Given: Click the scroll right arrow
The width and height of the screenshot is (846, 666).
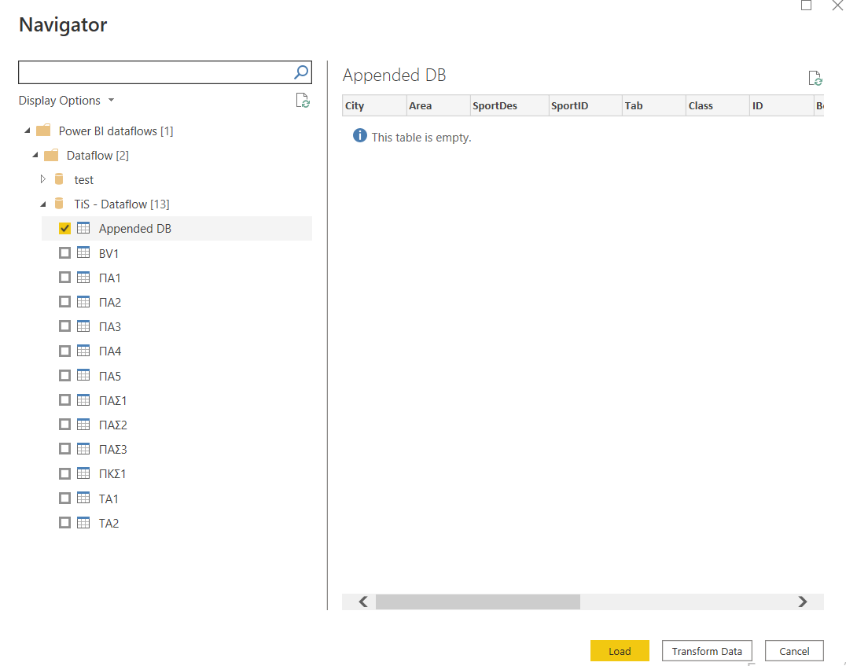Looking at the screenshot, I should [x=803, y=602].
